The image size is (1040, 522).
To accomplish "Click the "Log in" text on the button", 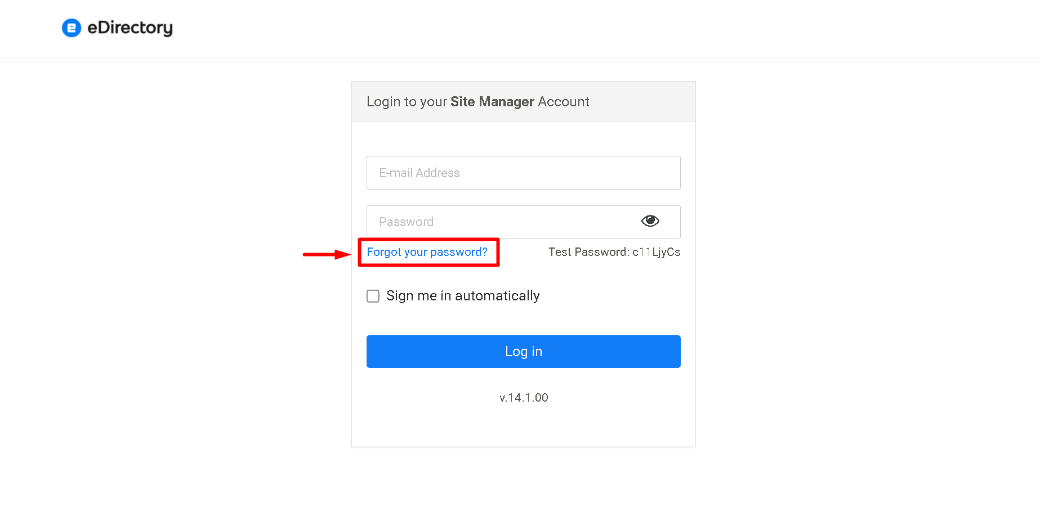I will (x=524, y=352).
